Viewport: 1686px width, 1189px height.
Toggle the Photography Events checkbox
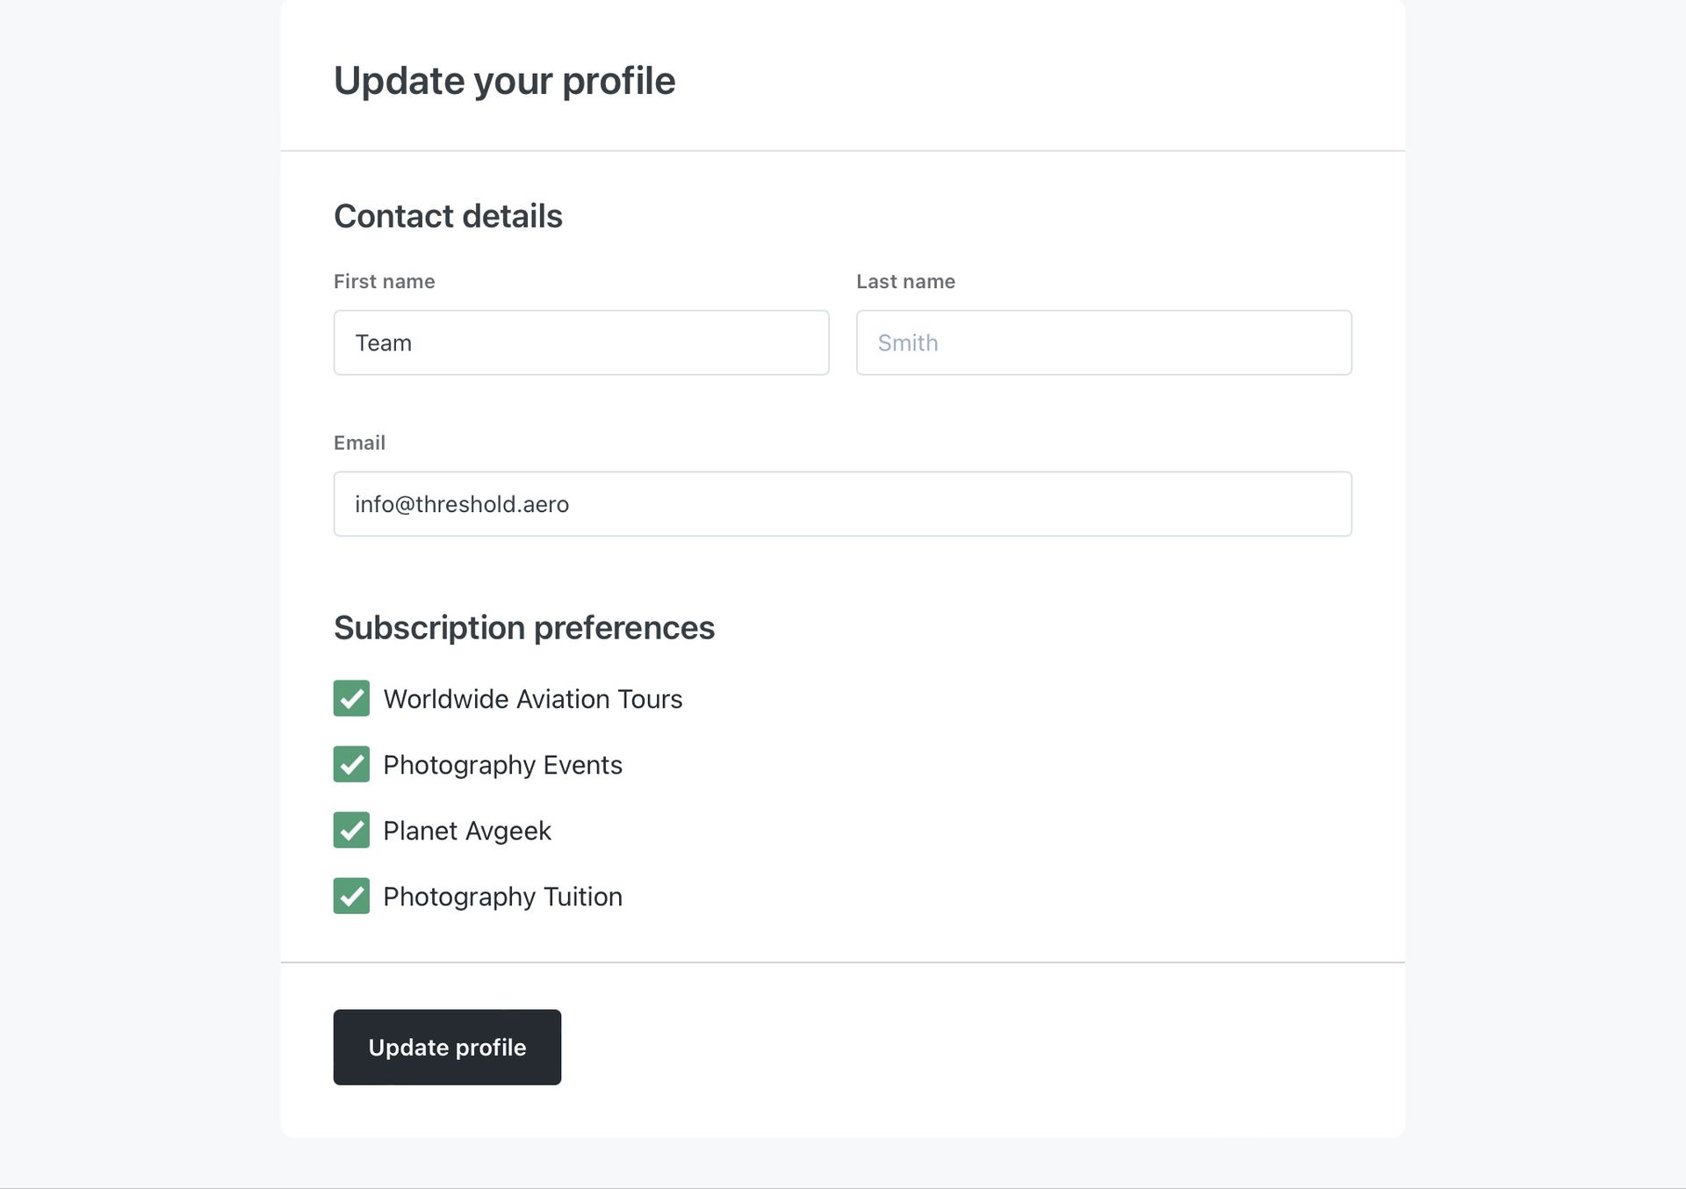click(x=351, y=764)
